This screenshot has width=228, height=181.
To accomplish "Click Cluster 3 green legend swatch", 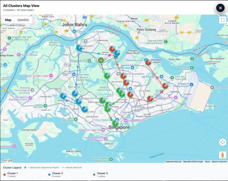I will tap(94, 175).
